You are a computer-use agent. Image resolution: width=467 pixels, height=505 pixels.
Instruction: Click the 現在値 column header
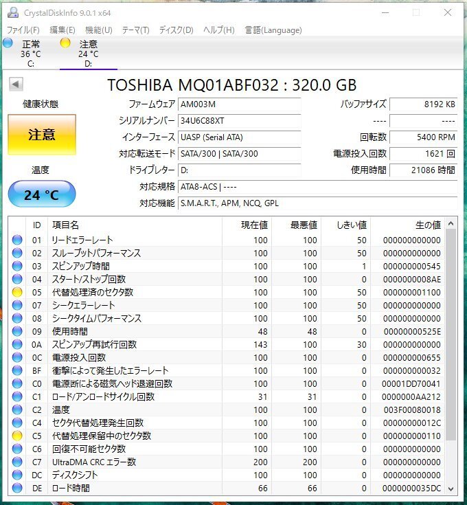247,225
